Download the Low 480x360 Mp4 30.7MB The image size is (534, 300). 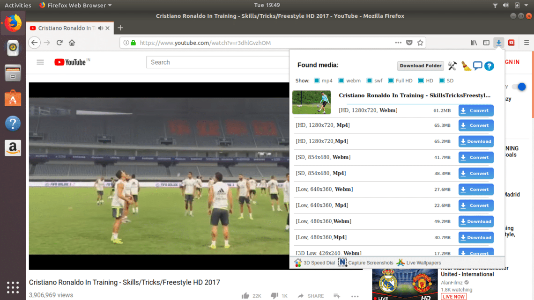pyautogui.click(x=476, y=237)
